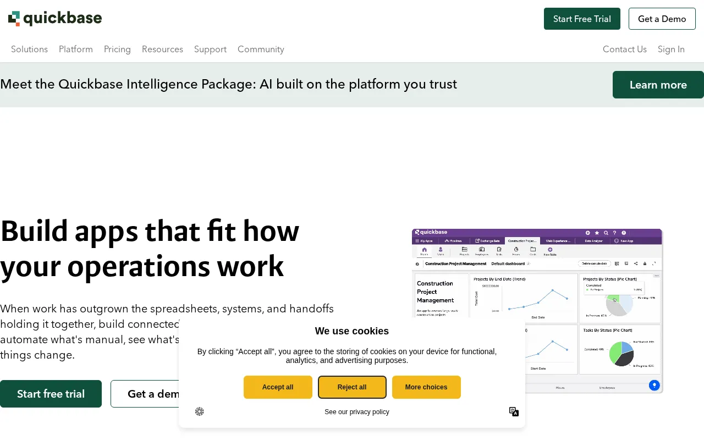Click the 'We use cookies' heading
The width and height of the screenshot is (704, 440).
pos(352,331)
